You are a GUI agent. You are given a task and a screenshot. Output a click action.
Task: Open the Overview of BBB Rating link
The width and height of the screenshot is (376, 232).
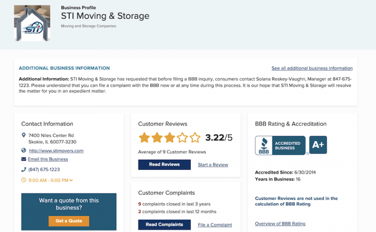(280, 223)
